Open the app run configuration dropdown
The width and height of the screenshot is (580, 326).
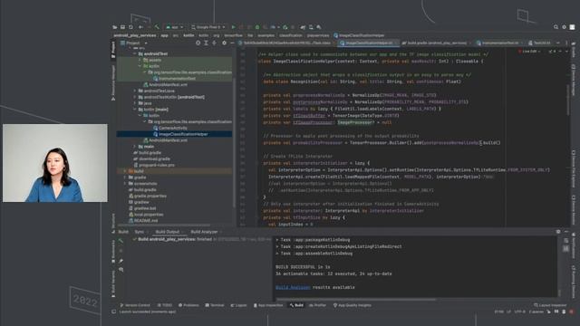174,27
